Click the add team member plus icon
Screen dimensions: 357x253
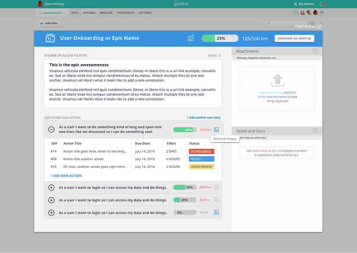(296, 13)
